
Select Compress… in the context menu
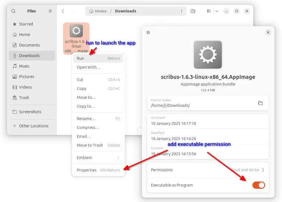pyautogui.click(x=98, y=127)
